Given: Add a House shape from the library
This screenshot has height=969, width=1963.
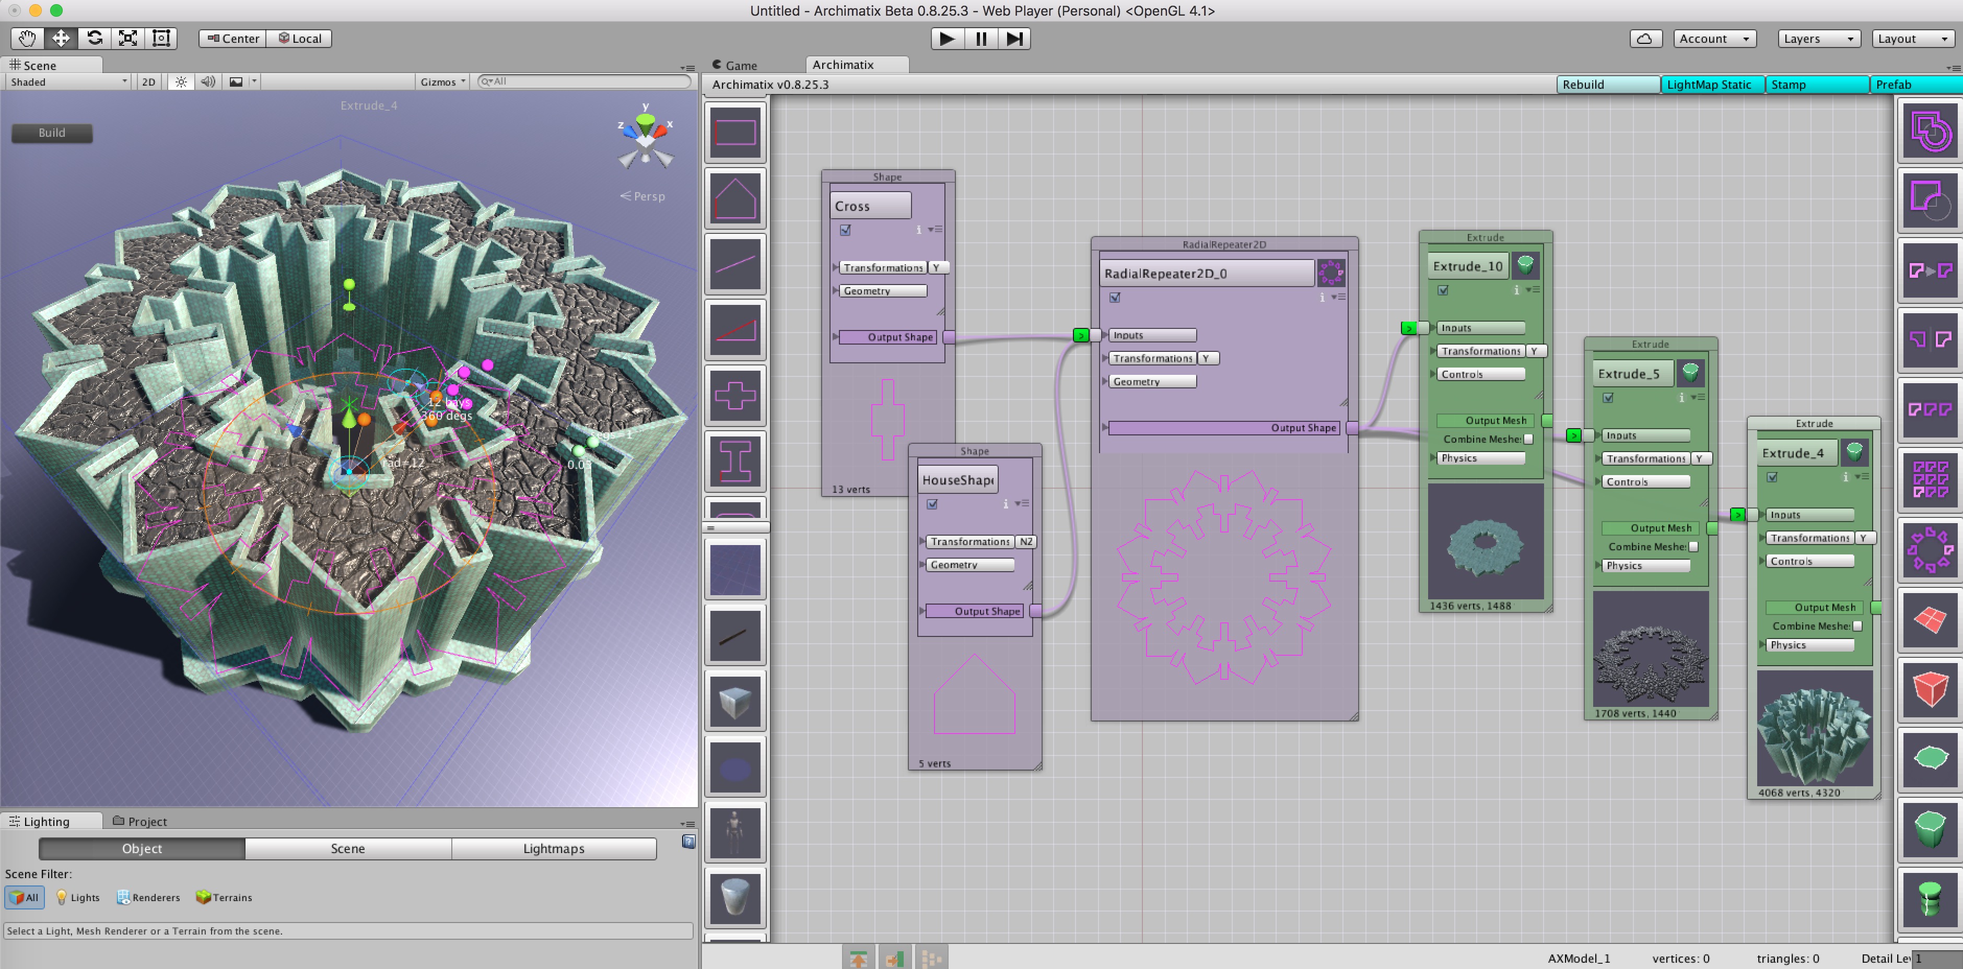Looking at the screenshot, I should coord(734,198).
